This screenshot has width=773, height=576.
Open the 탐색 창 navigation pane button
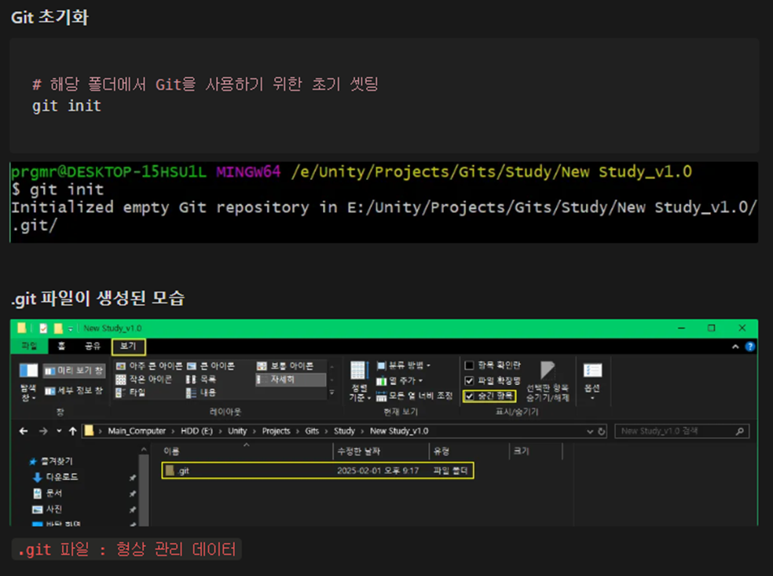tap(28, 382)
